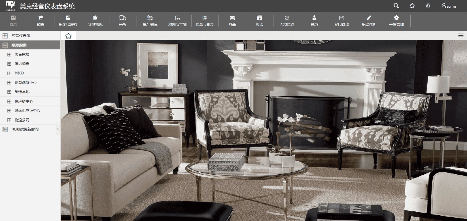Click the search magnifier icon
This screenshot has height=221, width=467.
click(x=396, y=6)
